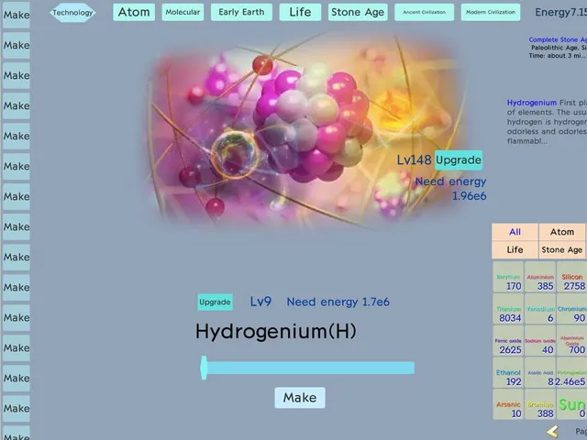
Task: Open the Modern Civilization tab
Action: coord(491,12)
